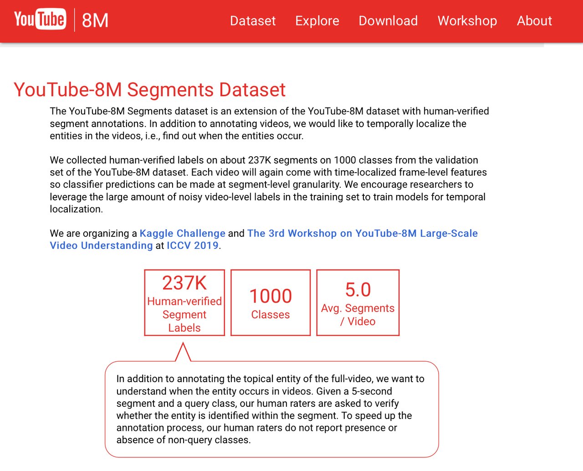Go to the Explore page
The height and width of the screenshot is (471, 583).
tap(317, 20)
